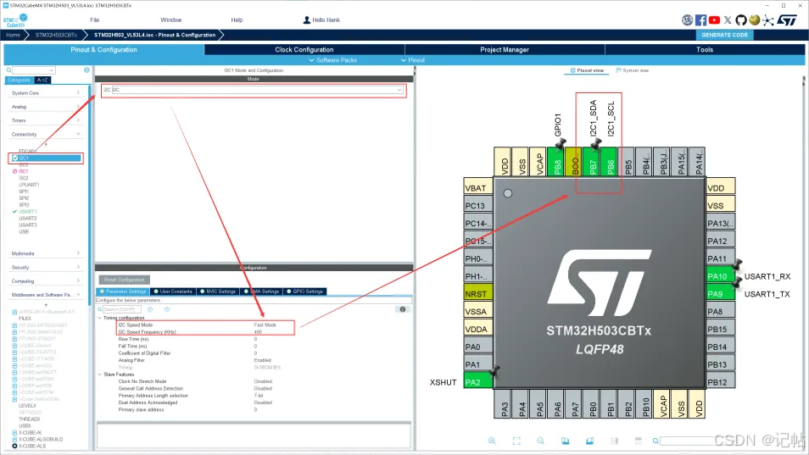Click the GENERATE CODE button
Image resolution: width=809 pixels, height=455 pixels.
725,35
